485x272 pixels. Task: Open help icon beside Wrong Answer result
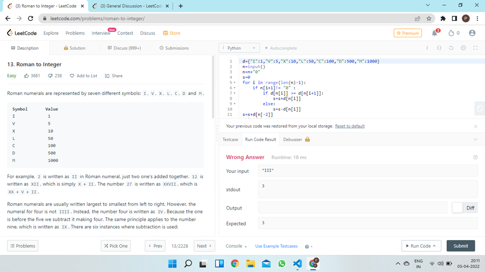pyautogui.click(x=475, y=157)
